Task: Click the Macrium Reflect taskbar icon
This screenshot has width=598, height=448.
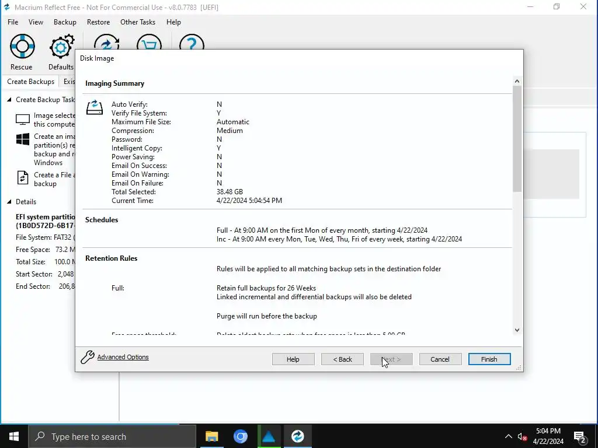Action: point(297,436)
